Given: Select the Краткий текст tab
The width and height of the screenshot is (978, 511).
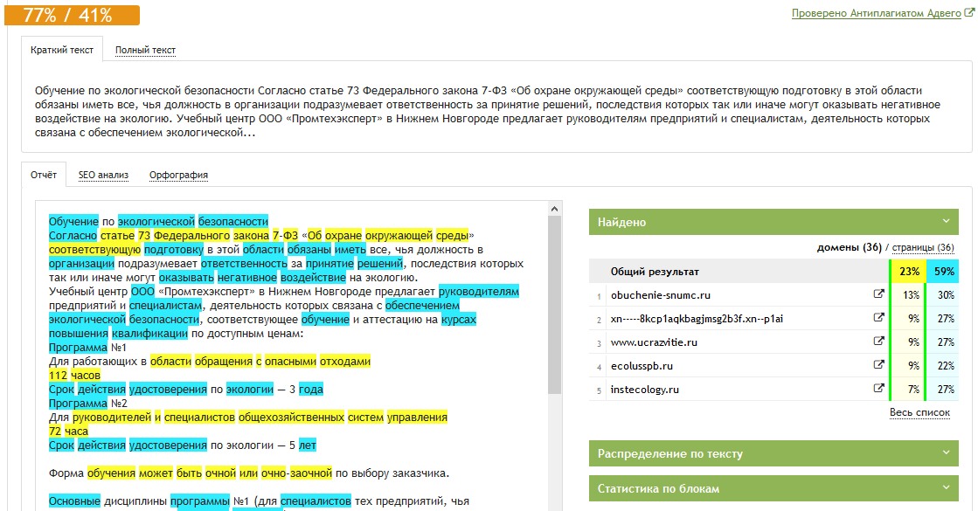Looking at the screenshot, I should point(63,51).
